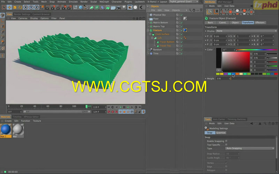Open the Display dropdown in Transform
This screenshot has width=279, height=174.
tap(247, 31)
